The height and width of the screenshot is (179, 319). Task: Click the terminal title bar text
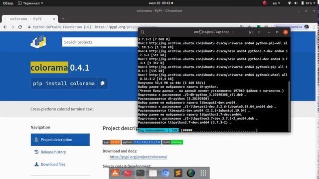point(214,32)
